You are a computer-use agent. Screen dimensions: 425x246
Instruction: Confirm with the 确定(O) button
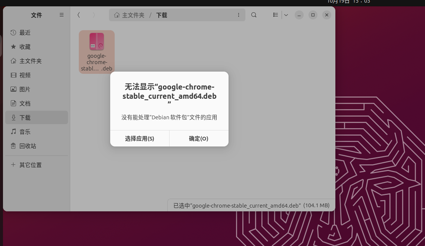click(199, 139)
